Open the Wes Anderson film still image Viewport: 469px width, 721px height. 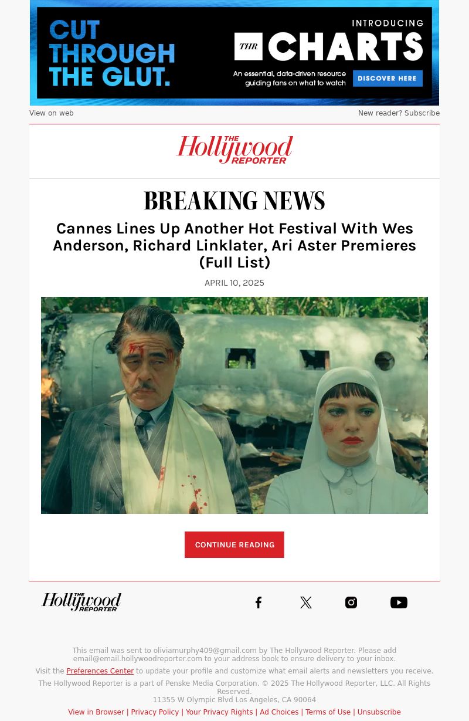(235, 405)
